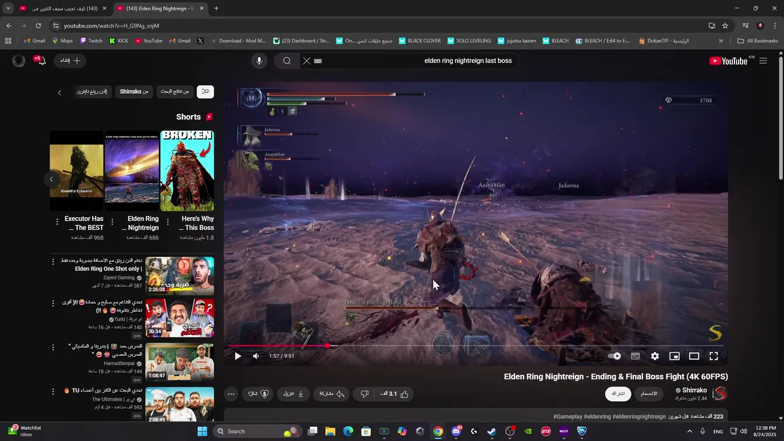Open the Create button with plus sign

[x=71, y=61]
